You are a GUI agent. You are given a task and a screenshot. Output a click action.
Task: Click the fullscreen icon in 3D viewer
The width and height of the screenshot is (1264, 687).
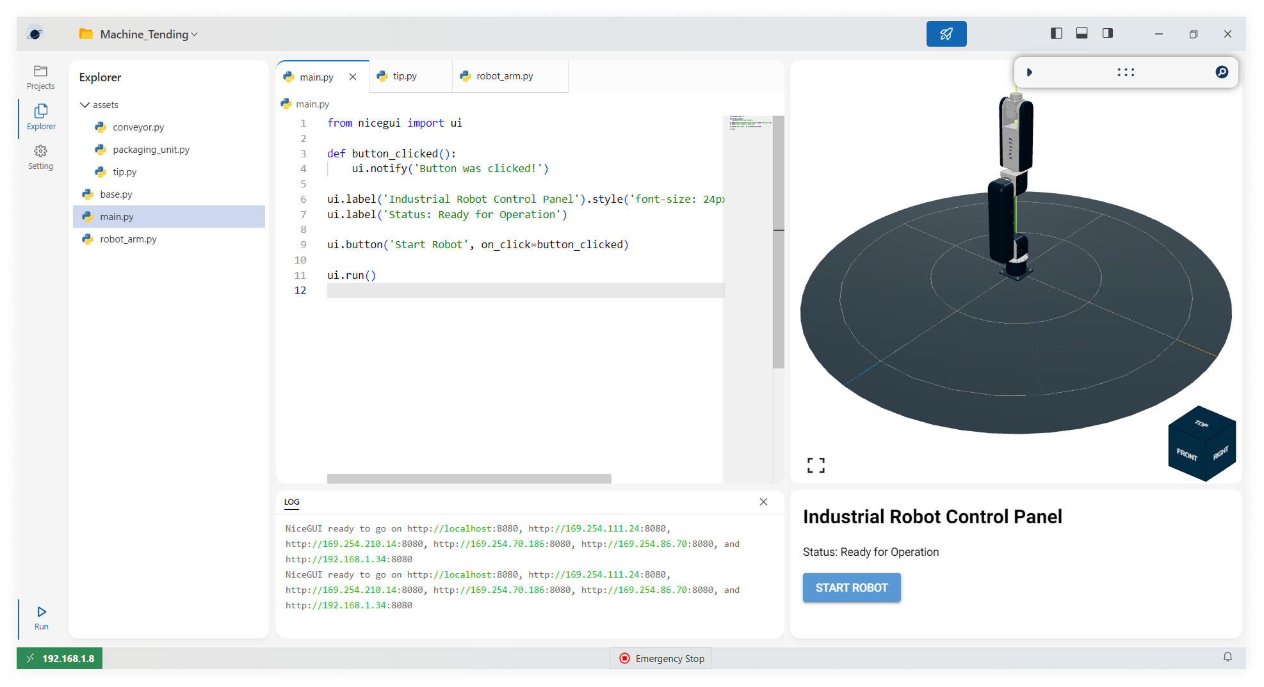pyautogui.click(x=815, y=465)
